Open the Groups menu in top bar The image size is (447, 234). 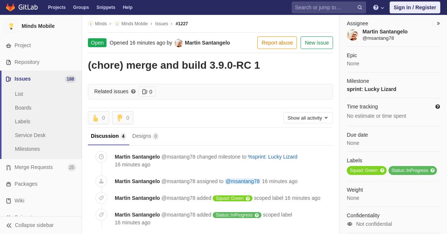(x=81, y=7)
